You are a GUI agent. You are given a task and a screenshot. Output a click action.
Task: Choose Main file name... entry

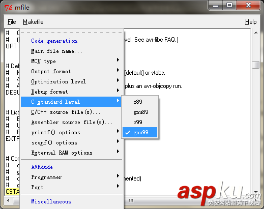tap(71, 51)
